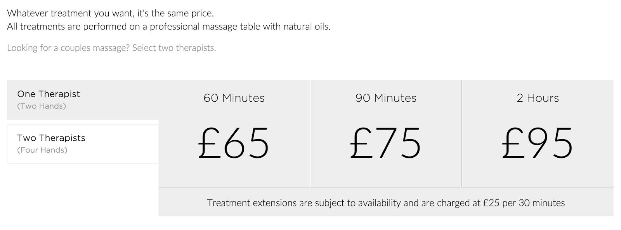Screen dimensions: 621x230
Task: Click the (Two Hands) subtitle
Action: (x=42, y=106)
